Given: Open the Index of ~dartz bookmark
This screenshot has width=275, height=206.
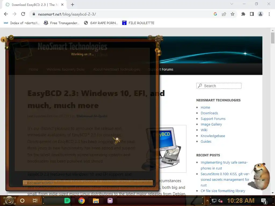Looking at the screenshot, I should 21,23.
